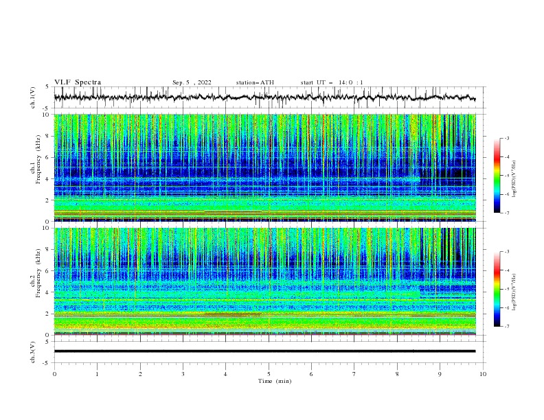
Task: Click the 'VLF Spectra' title text
Action: [78, 82]
